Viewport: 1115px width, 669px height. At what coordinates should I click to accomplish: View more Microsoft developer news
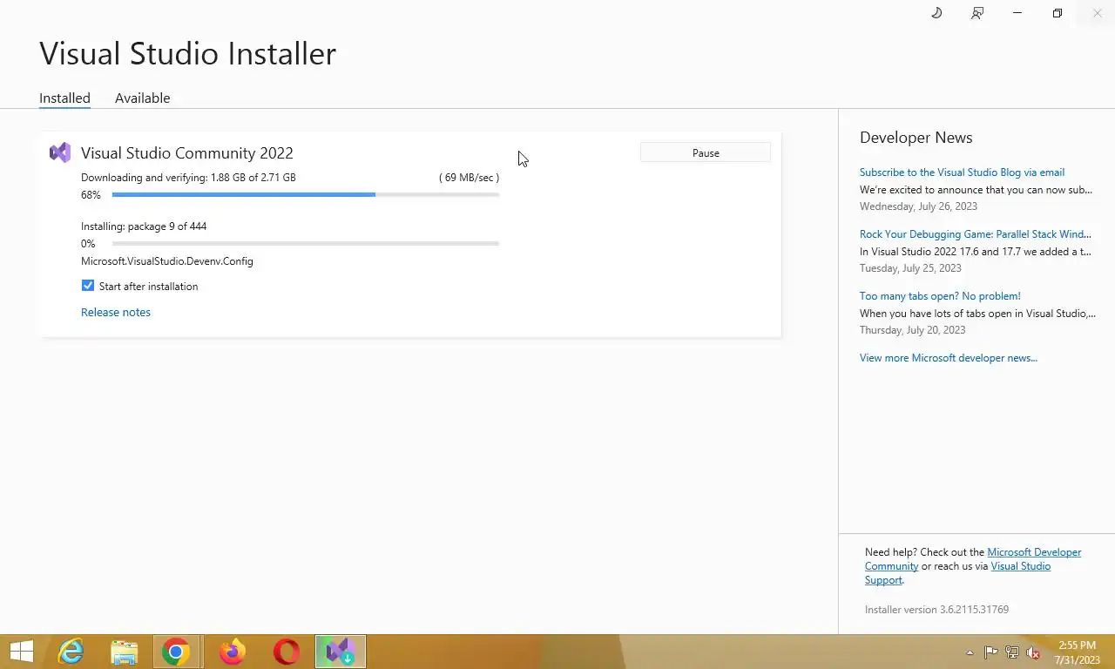(949, 358)
